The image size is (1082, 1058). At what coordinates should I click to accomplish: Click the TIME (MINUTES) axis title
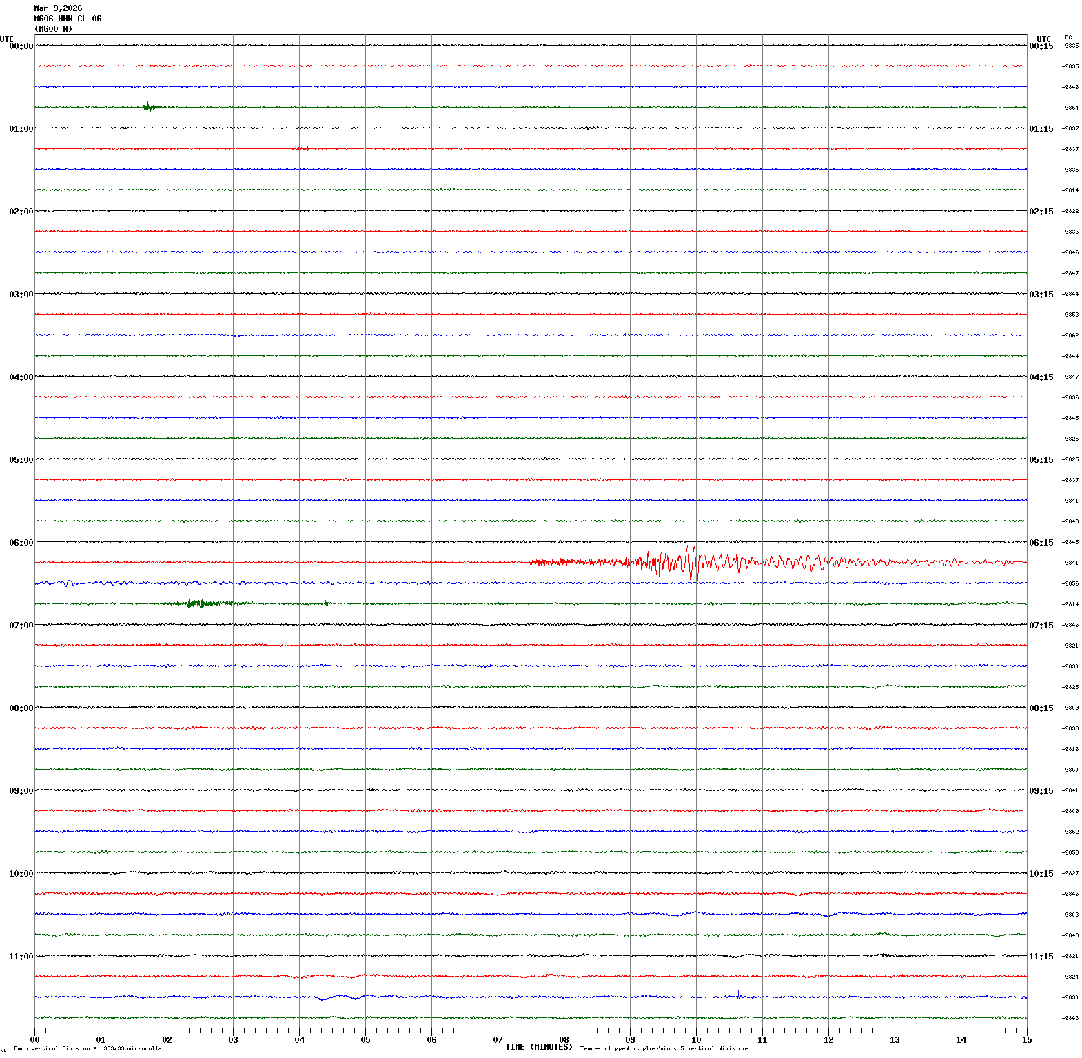538,1047
